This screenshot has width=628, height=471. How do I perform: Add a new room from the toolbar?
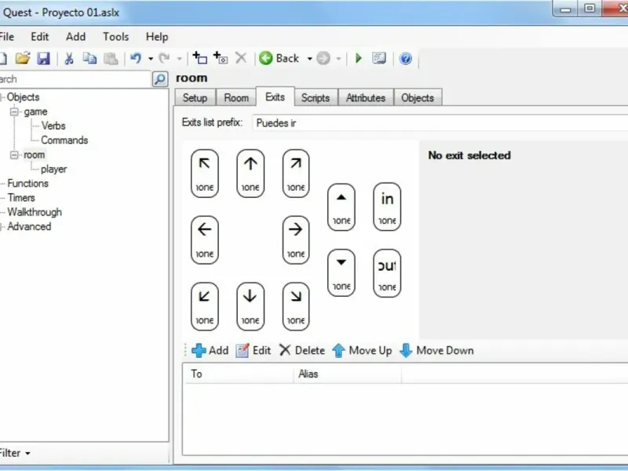pos(200,58)
